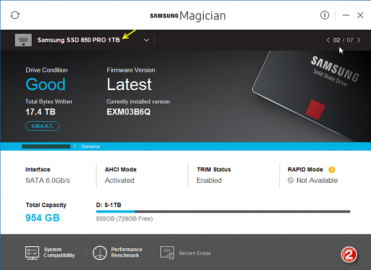Click the Latest firmware version text
The width and height of the screenshot is (371, 270).
tap(129, 84)
